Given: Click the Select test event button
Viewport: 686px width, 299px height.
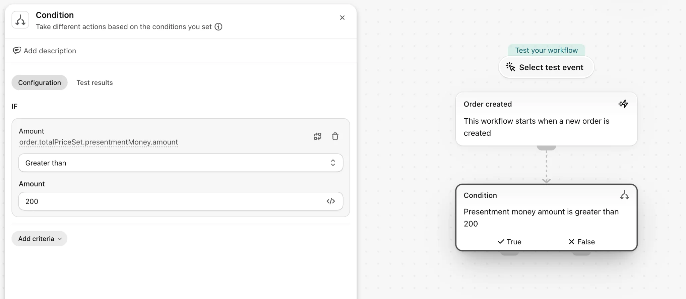Looking at the screenshot, I should (x=546, y=67).
